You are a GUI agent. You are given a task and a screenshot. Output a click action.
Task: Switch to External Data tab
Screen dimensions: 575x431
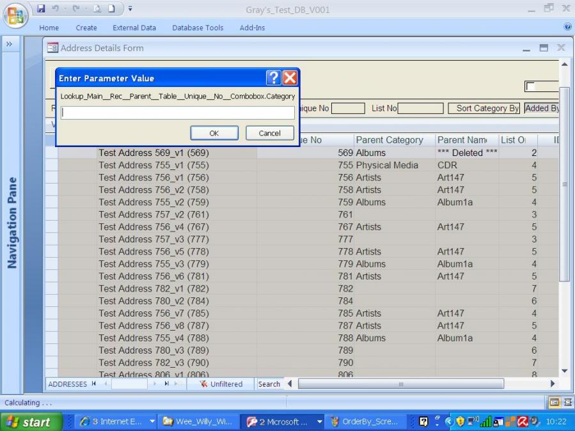pyautogui.click(x=134, y=27)
